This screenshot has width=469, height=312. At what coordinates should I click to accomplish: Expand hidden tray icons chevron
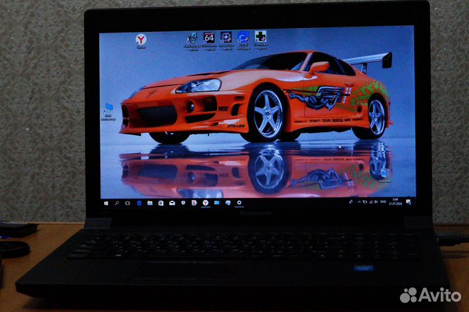pos(359,202)
